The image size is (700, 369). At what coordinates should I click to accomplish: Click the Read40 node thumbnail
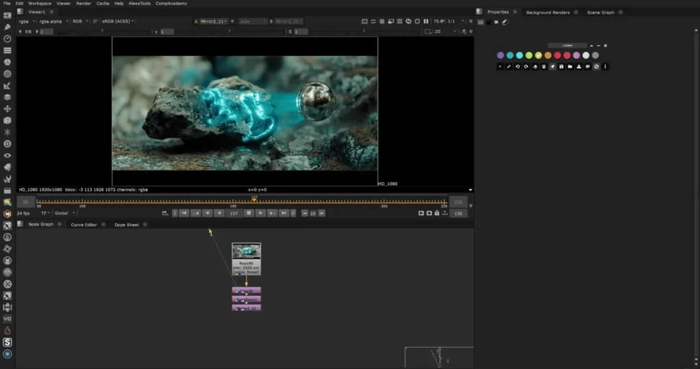[x=246, y=251]
